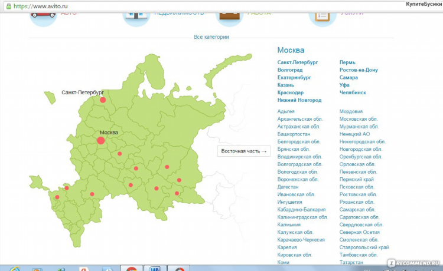Choose the Ростов-на-Дону city link

359,70
